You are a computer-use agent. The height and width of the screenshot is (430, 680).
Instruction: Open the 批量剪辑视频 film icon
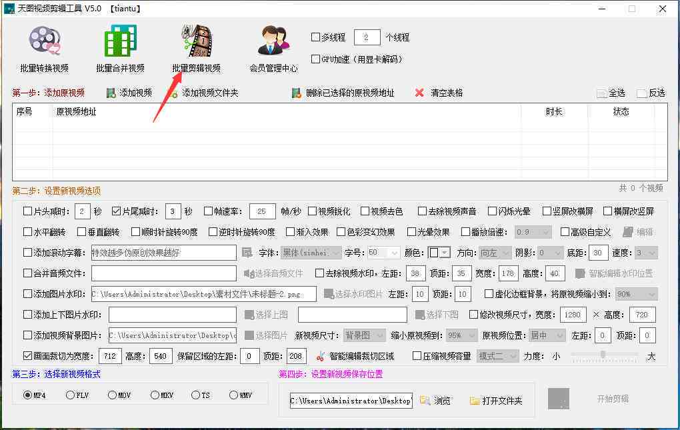(197, 41)
